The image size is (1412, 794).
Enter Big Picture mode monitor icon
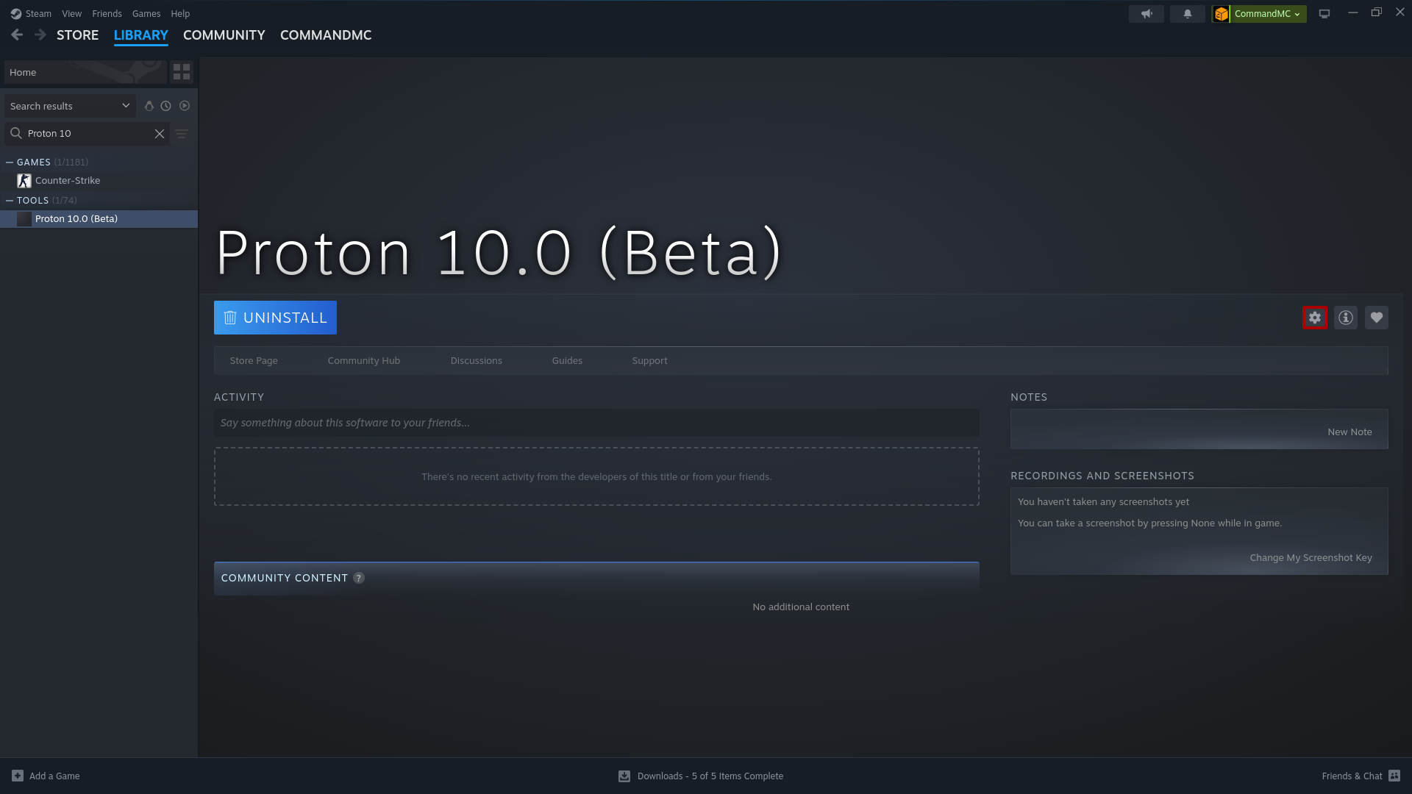pyautogui.click(x=1324, y=14)
